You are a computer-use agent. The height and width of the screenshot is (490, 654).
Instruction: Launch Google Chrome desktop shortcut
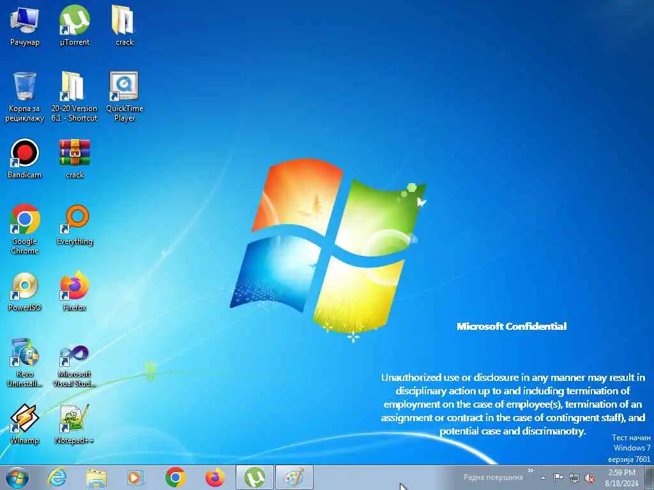pyautogui.click(x=25, y=229)
